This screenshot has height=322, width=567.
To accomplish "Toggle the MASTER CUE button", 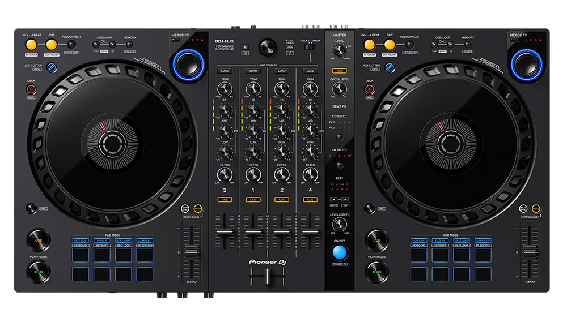I will click(339, 71).
